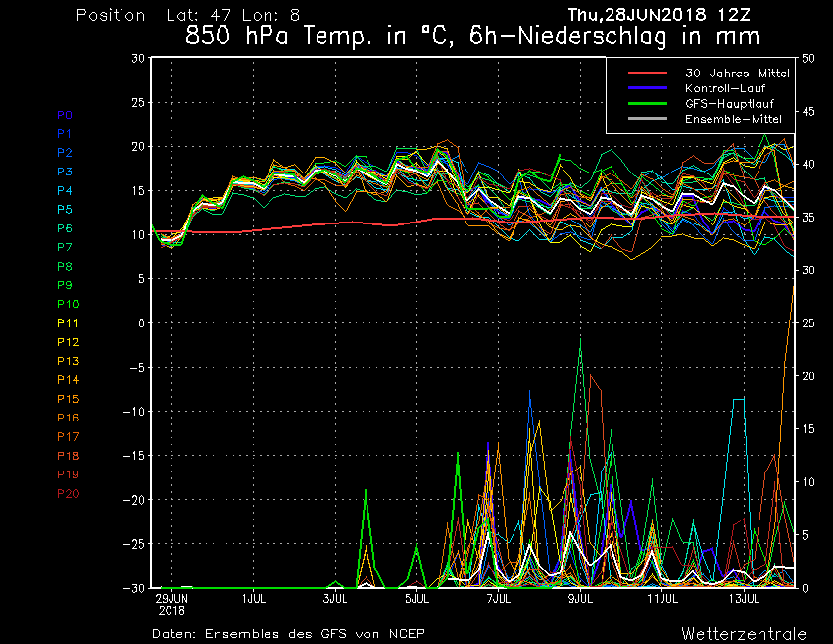
Task: Select the P13 ensemble member label
Action: [68, 361]
